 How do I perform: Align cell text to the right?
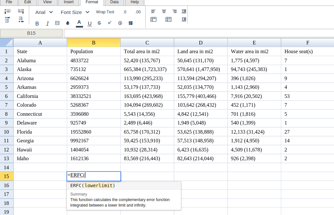pos(174,11)
